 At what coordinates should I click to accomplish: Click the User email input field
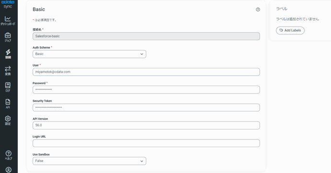pyautogui.click(x=146, y=72)
